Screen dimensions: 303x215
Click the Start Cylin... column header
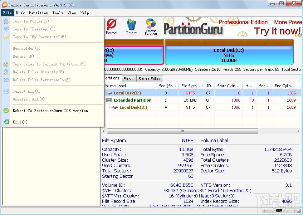click(228, 86)
